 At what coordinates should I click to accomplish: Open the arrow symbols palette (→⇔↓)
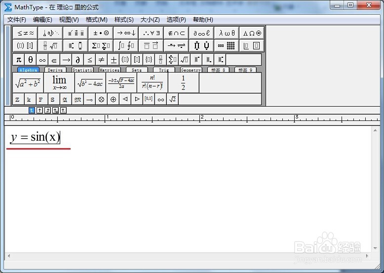pos(126,33)
